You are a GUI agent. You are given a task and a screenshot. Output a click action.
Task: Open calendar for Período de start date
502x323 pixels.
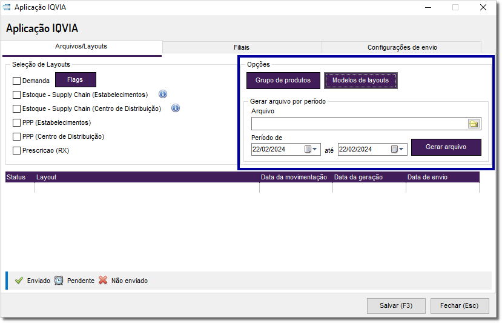click(310, 149)
